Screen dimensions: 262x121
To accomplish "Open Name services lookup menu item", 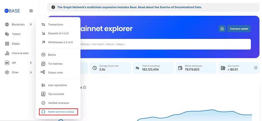I will (58, 112).
